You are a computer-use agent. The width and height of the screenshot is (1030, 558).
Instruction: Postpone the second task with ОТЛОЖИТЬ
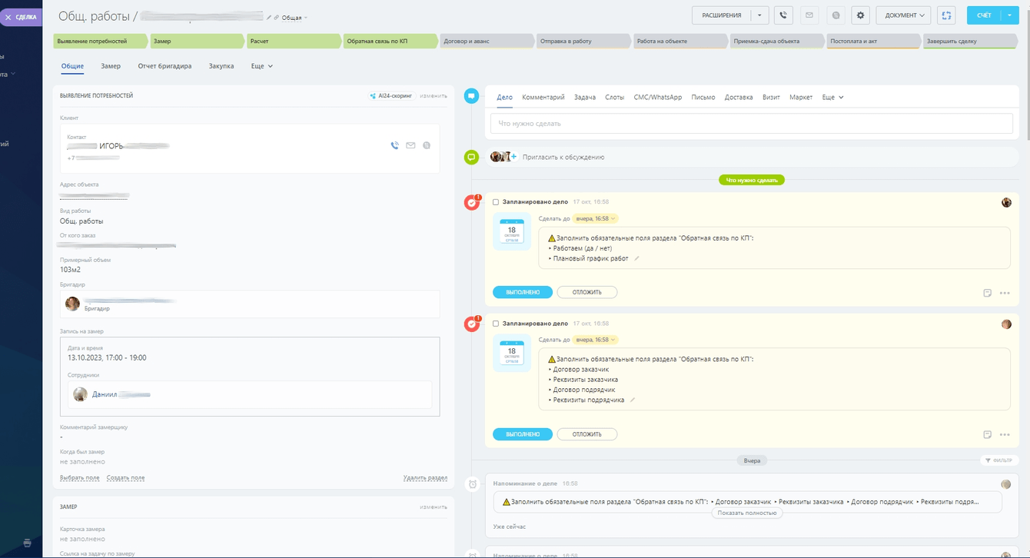[587, 434]
